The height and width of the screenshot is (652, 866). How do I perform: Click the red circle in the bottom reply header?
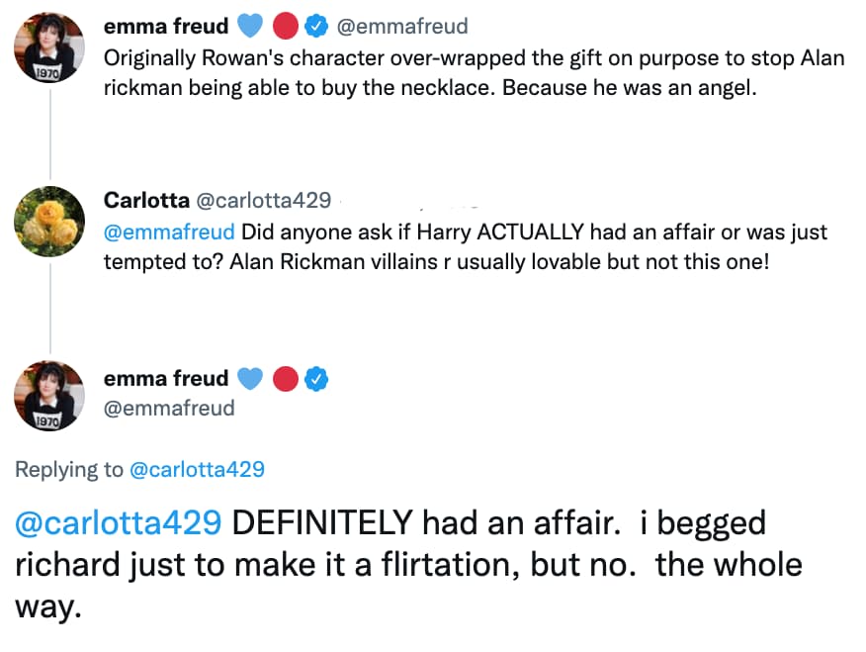[x=285, y=378]
